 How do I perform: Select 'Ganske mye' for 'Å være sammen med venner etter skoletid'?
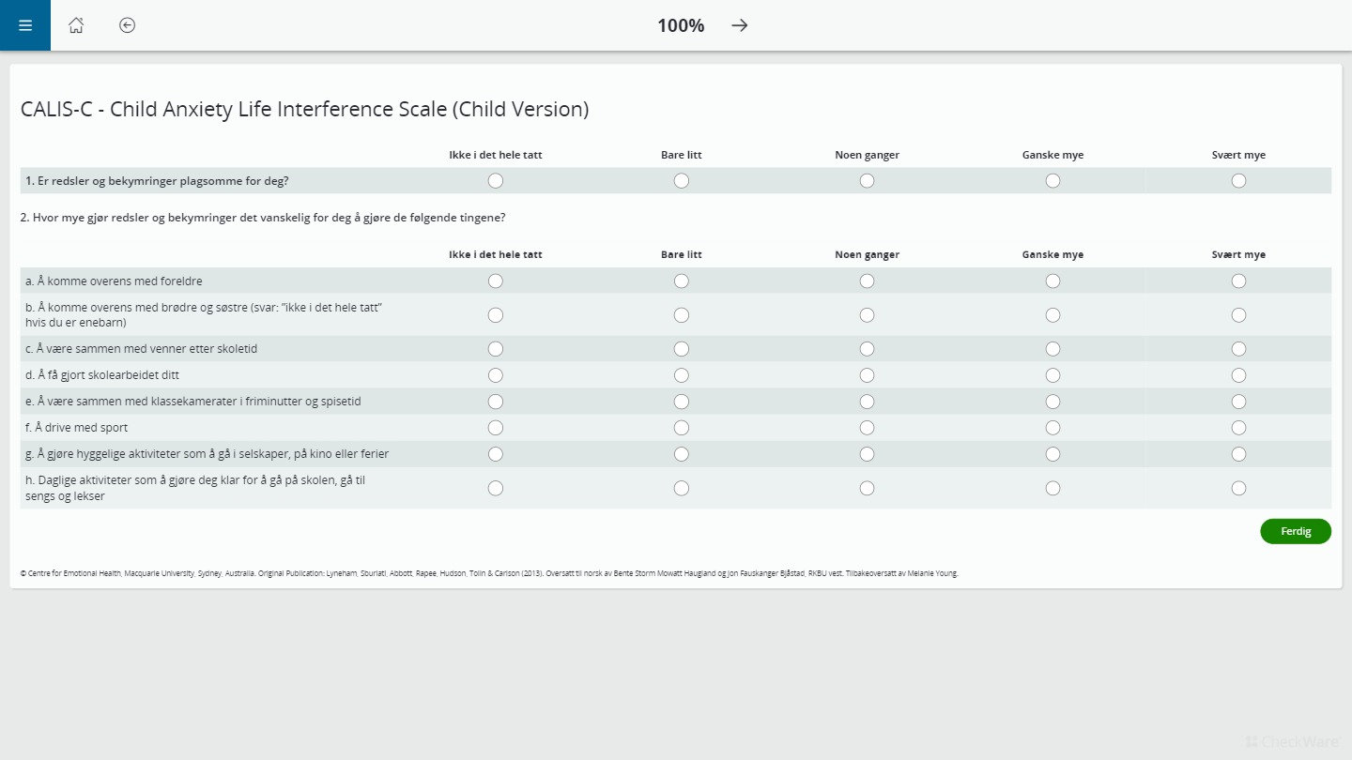pos(1052,348)
